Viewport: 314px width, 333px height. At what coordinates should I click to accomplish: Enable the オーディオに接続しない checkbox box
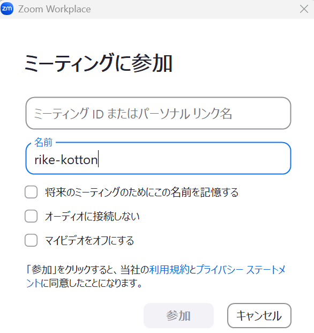31,216
